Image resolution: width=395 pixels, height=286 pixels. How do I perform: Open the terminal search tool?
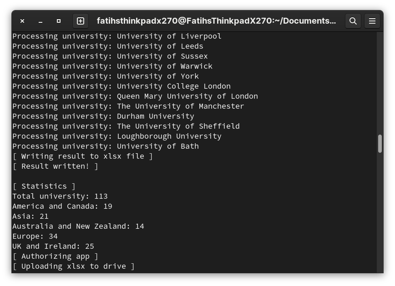click(353, 21)
